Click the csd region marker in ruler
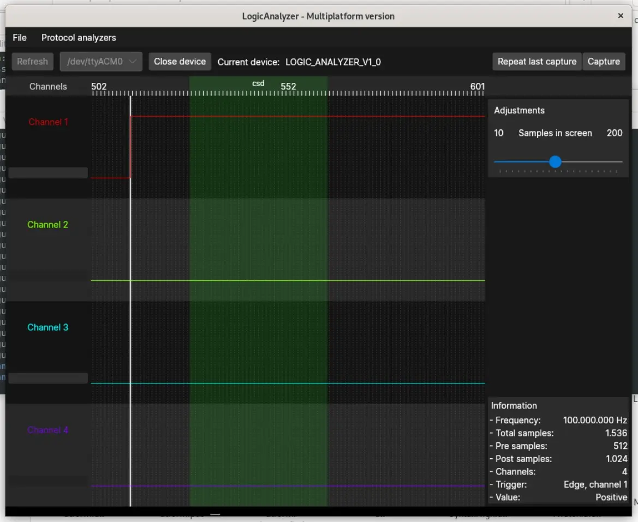The image size is (638, 522). click(x=258, y=83)
